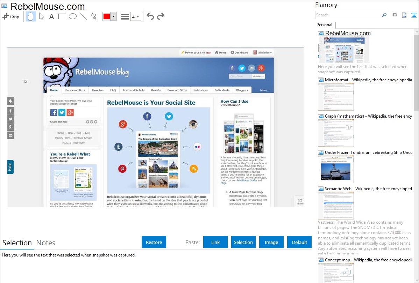Select the Crop tool
Screen dimensions: 419x283
pyautogui.click(x=11, y=16)
